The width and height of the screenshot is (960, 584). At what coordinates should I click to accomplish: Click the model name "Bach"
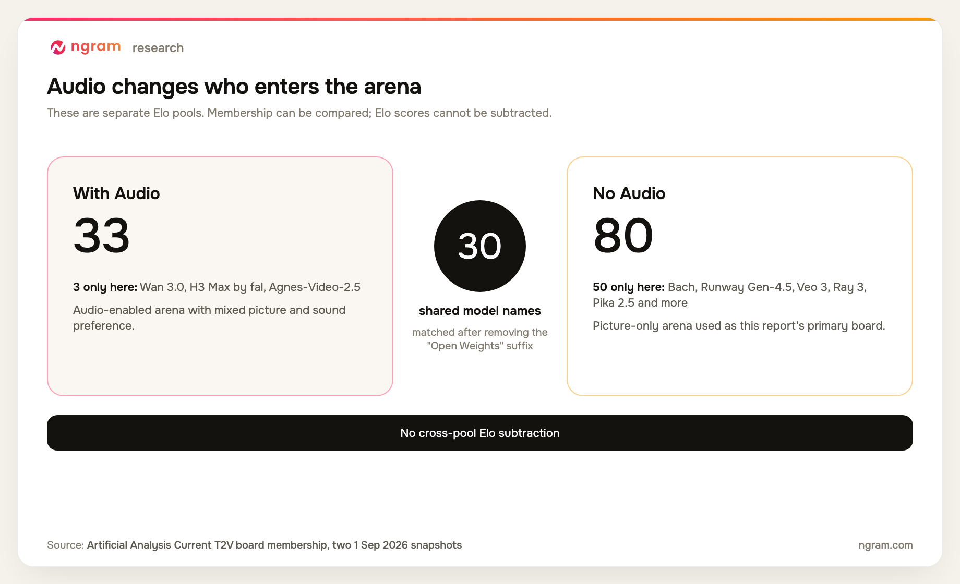tap(681, 287)
